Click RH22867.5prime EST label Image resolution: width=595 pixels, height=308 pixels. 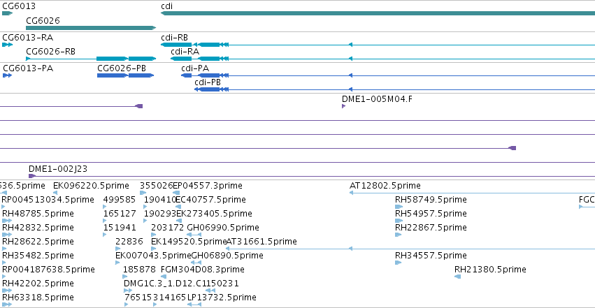pos(431,228)
